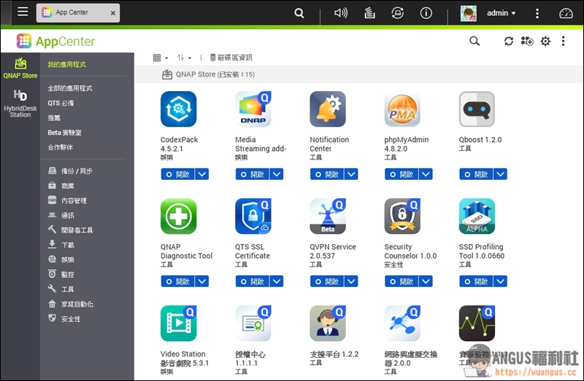The image size is (584, 381).
Task: Open the QTS main hamburger menu
Action: [23, 12]
